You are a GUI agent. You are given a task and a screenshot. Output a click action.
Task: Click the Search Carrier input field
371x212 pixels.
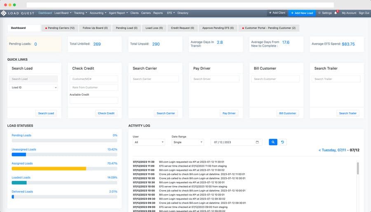point(154,79)
